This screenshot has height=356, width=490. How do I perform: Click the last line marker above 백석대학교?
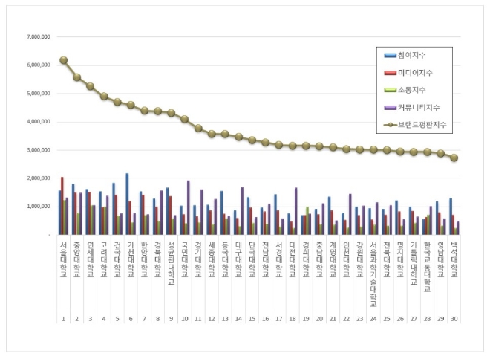454,158
